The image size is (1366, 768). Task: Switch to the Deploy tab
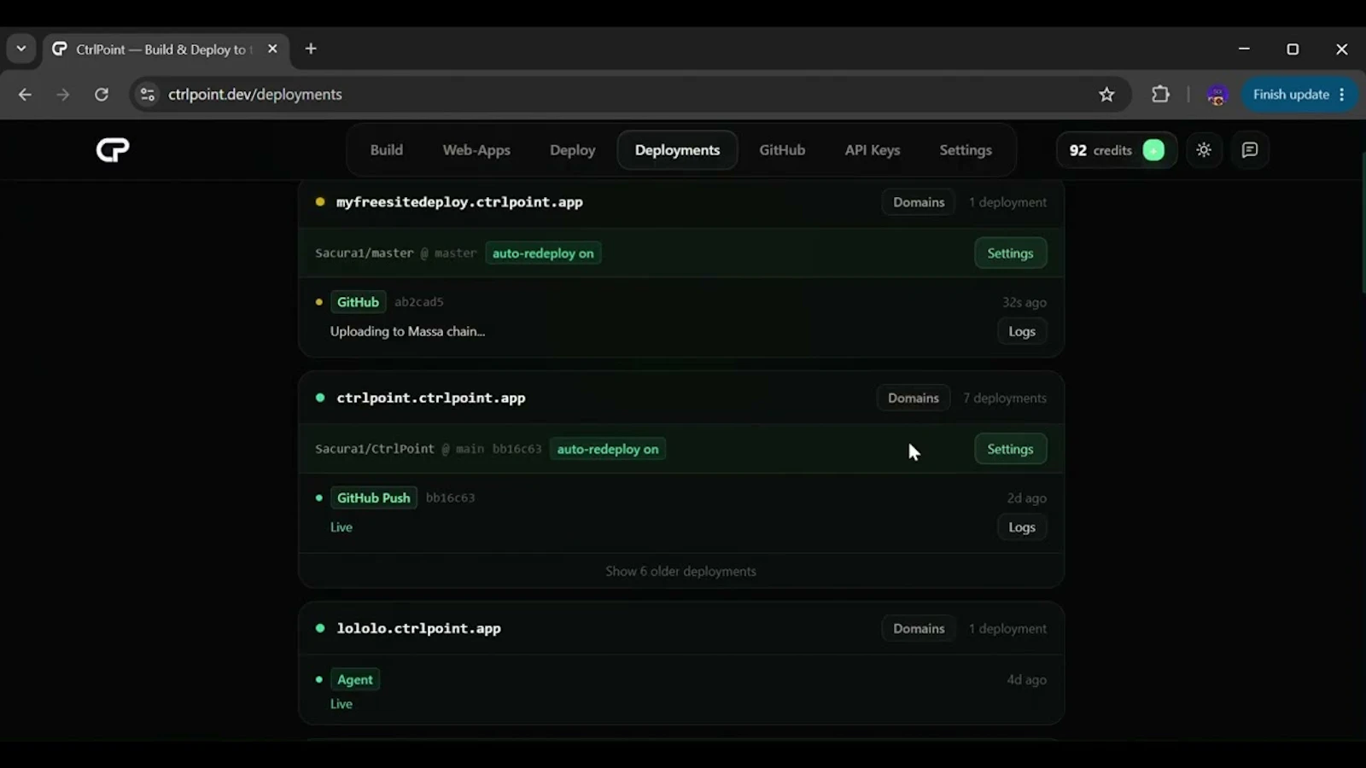(x=572, y=150)
